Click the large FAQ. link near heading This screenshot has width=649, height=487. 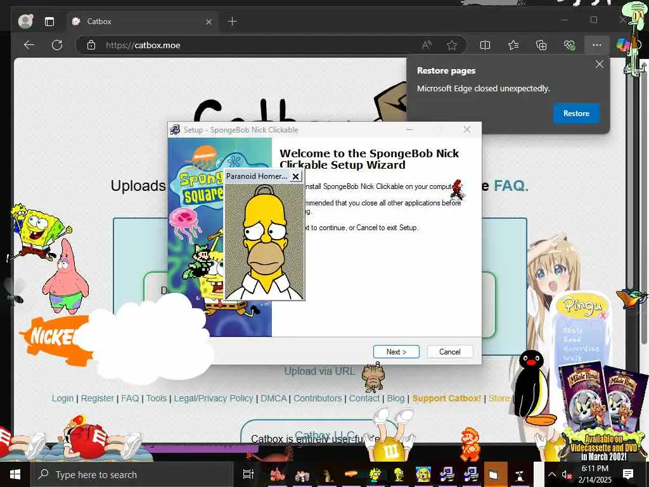(511, 186)
